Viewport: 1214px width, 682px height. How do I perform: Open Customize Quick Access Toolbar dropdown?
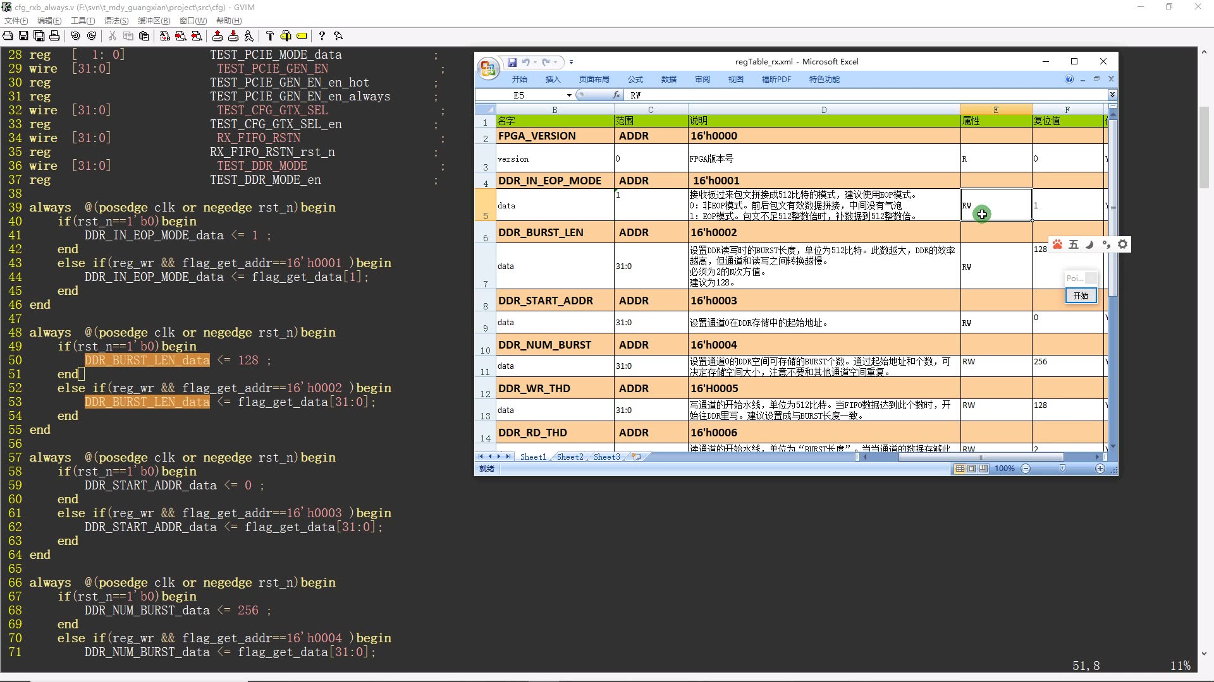coord(571,62)
